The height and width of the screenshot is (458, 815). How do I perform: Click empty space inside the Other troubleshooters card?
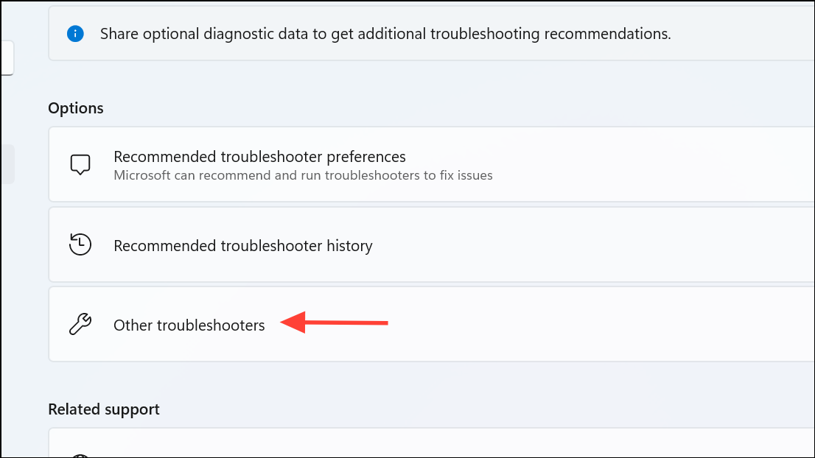click(598, 324)
